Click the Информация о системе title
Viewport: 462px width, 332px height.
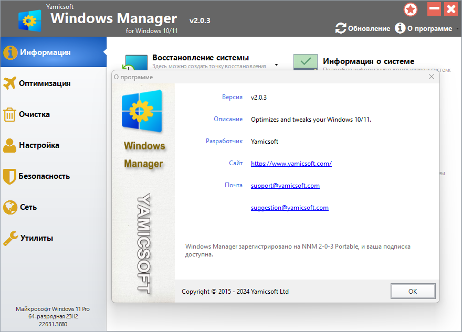[369, 61]
